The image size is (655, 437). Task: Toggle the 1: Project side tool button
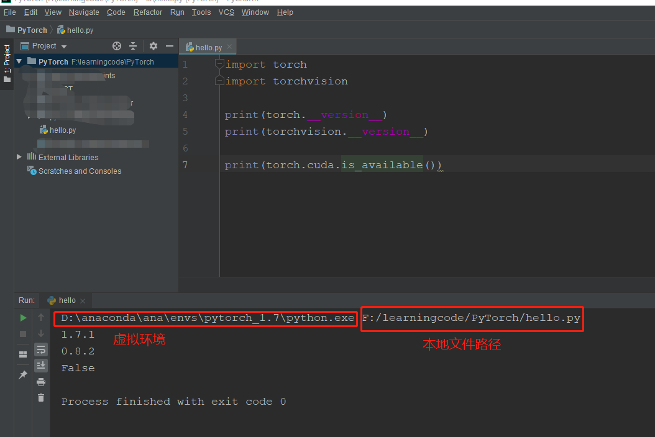click(7, 63)
